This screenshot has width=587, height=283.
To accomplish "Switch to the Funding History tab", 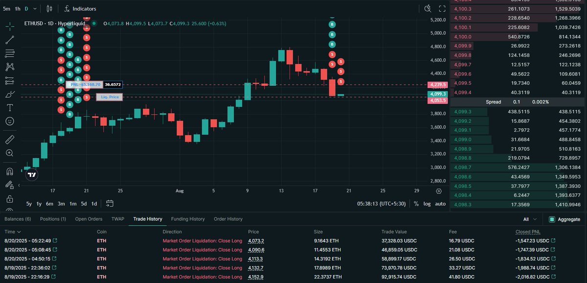I will (188, 219).
